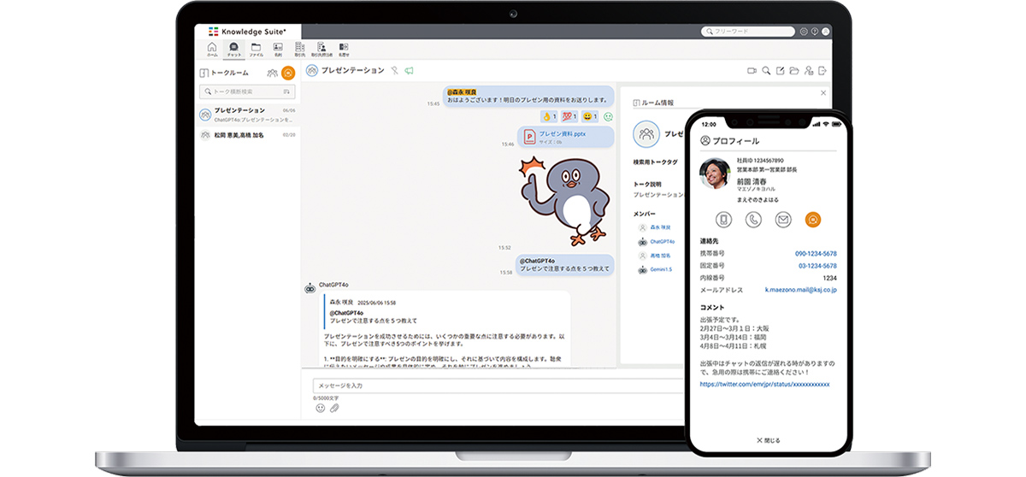Open the Home tab in top navigation
Image resolution: width=1026 pixels, height=477 pixels.
click(x=212, y=49)
